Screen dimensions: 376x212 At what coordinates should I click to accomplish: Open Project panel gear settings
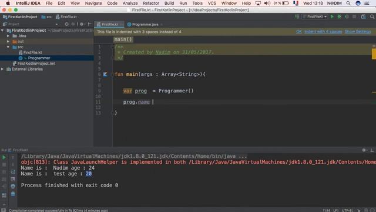82,24
